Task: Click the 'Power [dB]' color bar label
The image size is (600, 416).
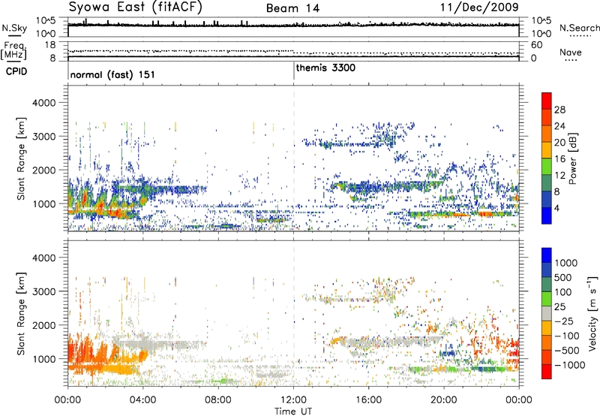Action: coord(572,158)
